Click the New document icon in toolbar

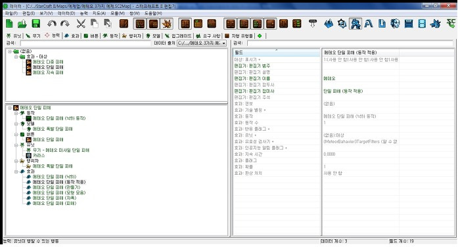[x=9, y=24]
